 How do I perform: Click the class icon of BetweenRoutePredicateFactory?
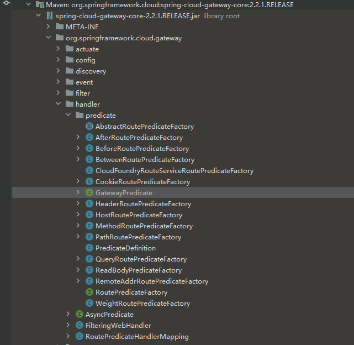89,159
